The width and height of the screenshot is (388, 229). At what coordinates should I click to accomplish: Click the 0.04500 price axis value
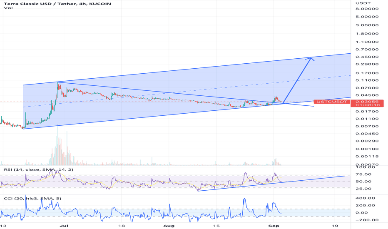coord(367,95)
